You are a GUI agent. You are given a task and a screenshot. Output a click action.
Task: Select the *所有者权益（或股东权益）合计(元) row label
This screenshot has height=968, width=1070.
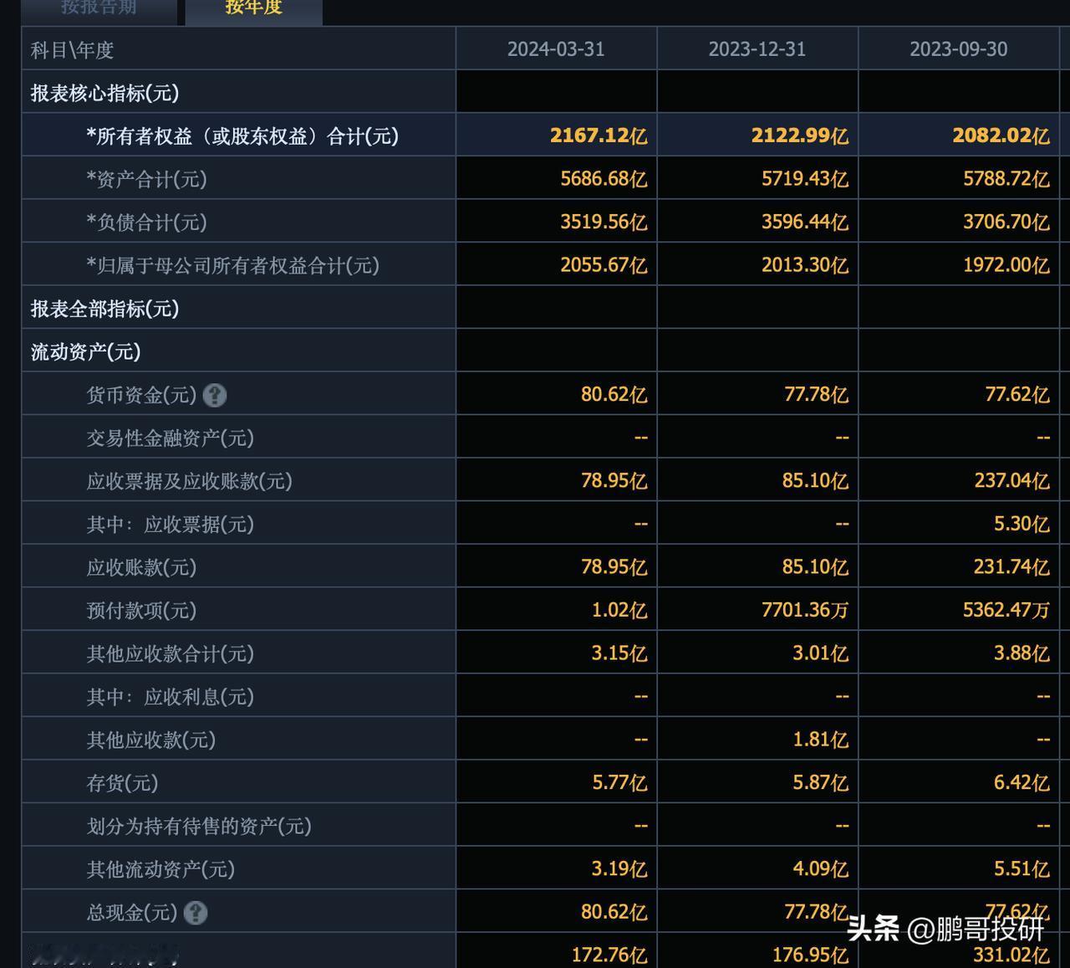click(242, 136)
